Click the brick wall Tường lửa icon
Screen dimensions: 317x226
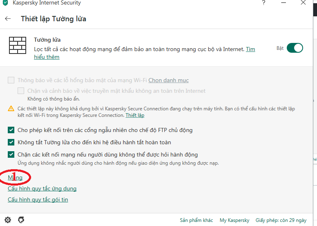(17, 45)
